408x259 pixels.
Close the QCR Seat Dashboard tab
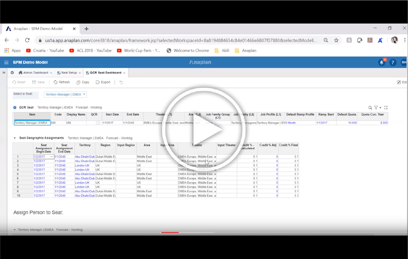124,73
